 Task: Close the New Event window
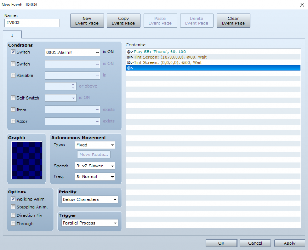(x=302, y=5)
